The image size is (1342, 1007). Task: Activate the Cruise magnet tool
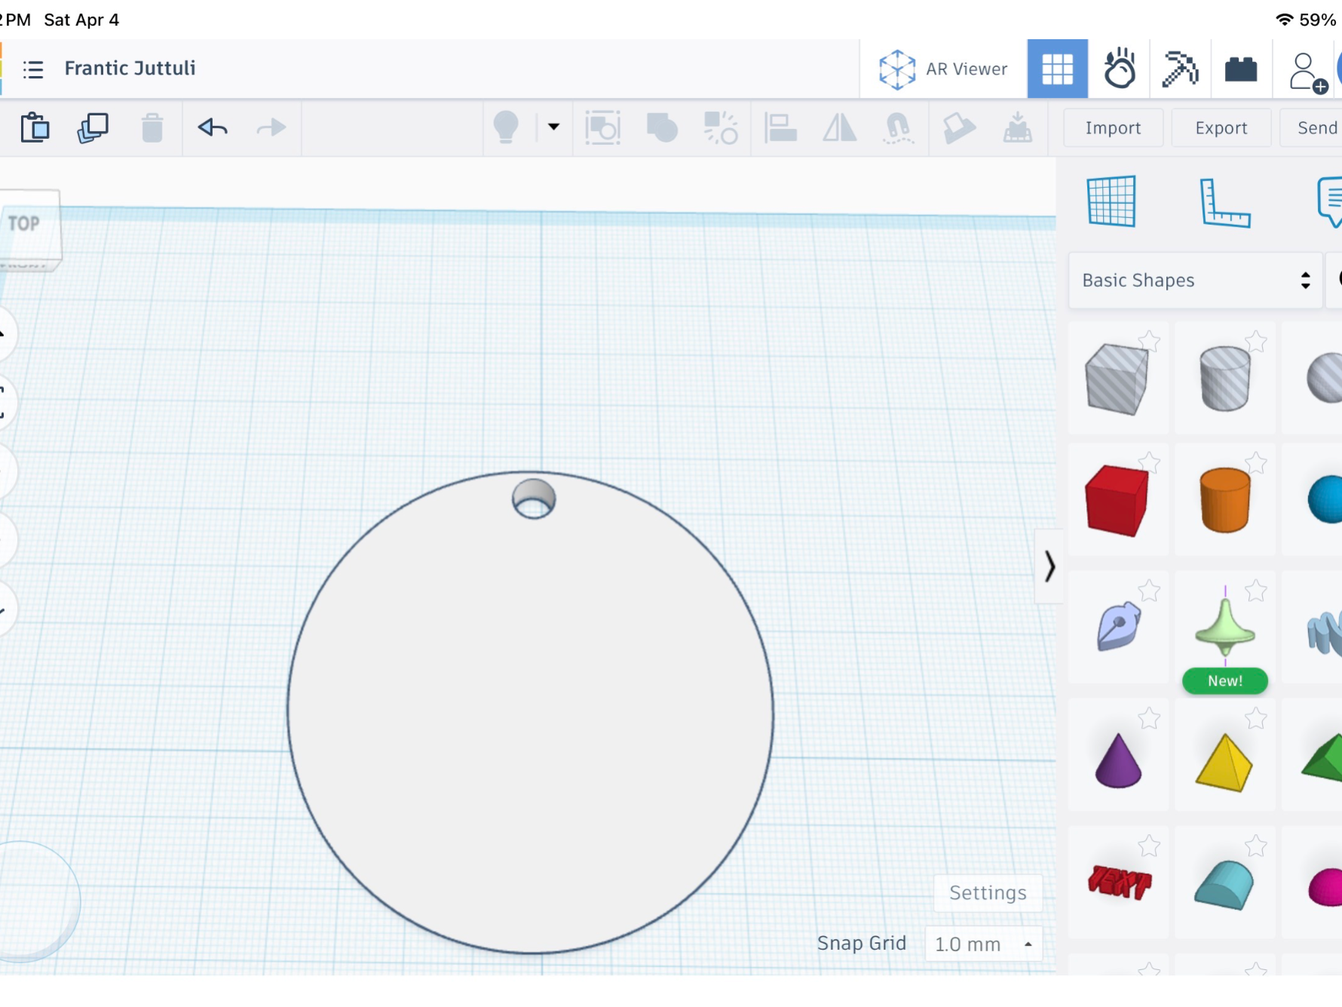pos(898,127)
